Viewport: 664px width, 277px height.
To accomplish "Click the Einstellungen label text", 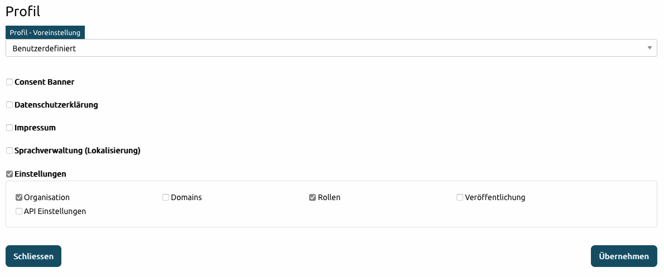I will click(40, 174).
